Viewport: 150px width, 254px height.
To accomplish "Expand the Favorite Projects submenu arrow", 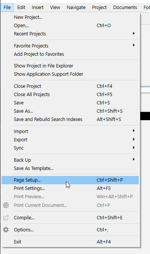I will click(134, 45).
